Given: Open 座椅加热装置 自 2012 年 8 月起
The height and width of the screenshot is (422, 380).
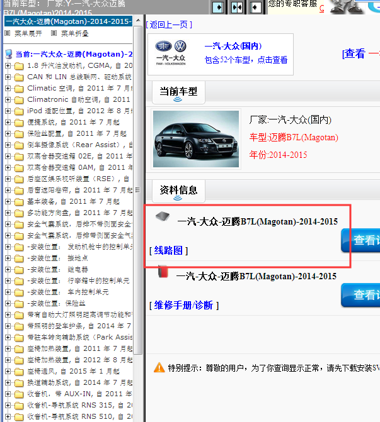Looking at the screenshot, I should (x=80, y=360).
